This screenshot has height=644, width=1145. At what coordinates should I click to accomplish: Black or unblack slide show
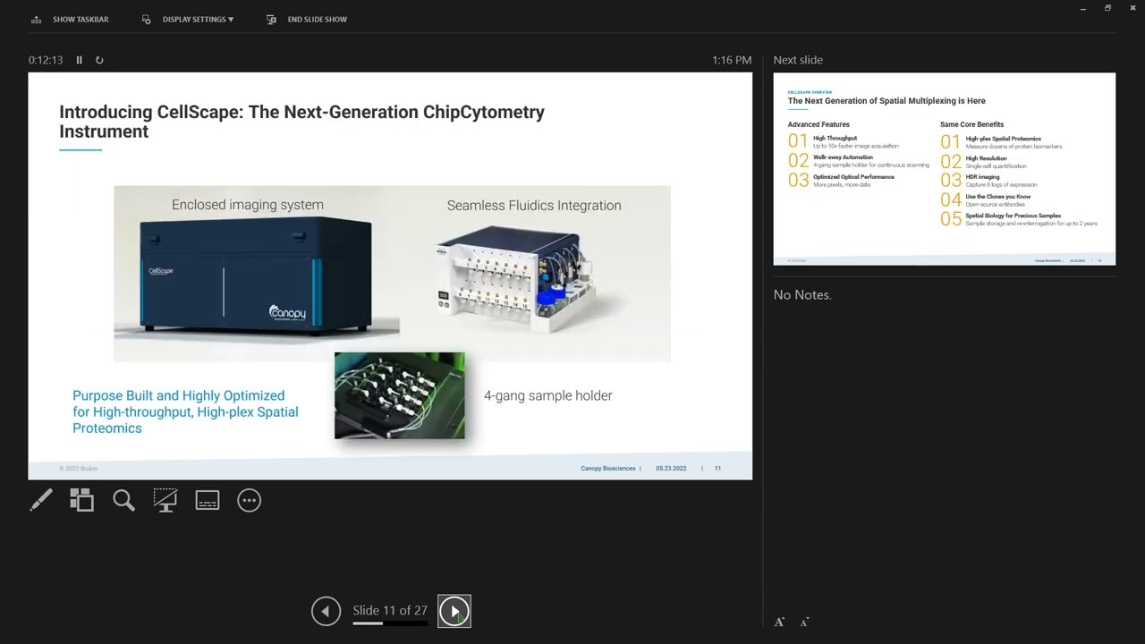165,500
